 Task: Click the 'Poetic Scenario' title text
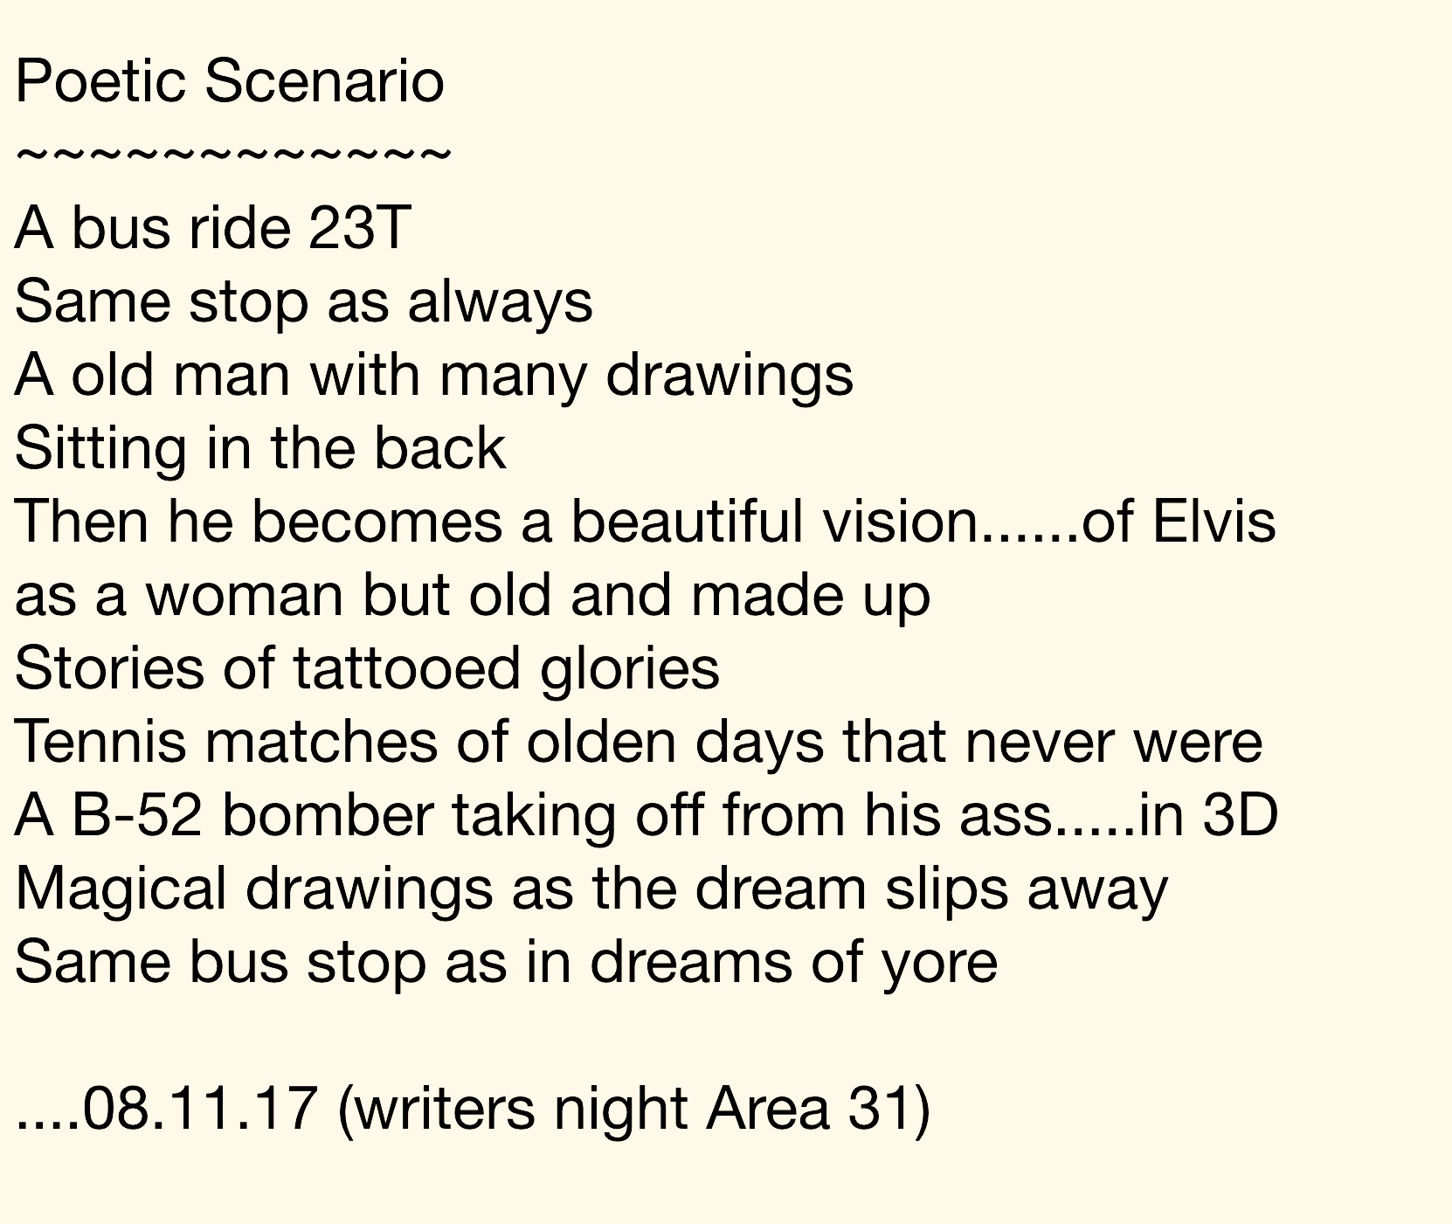(230, 82)
